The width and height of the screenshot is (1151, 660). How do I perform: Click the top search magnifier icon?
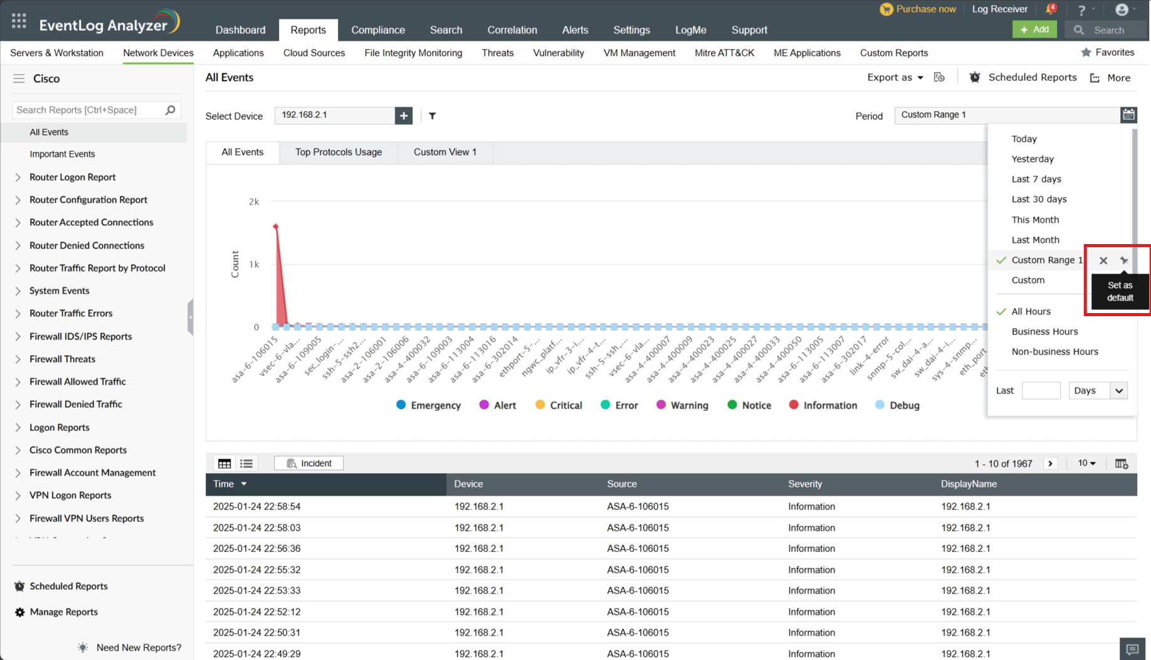point(1078,30)
